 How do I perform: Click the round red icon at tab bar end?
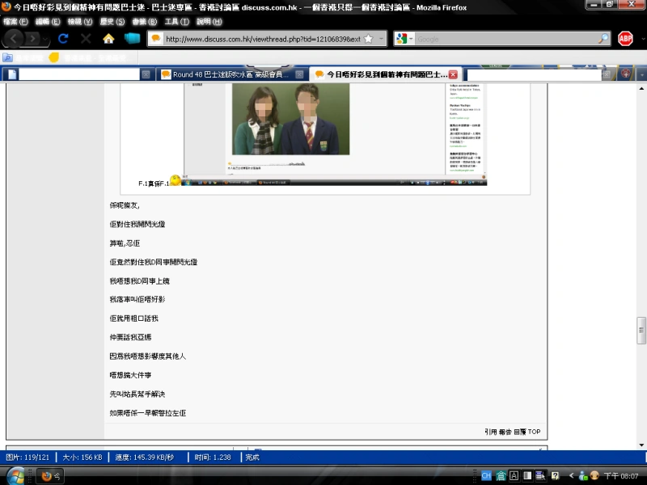626,74
